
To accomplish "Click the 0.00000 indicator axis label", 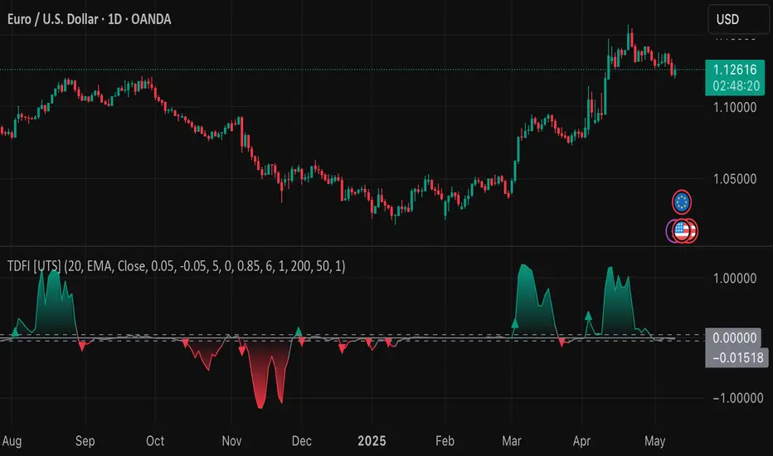I will point(734,337).
